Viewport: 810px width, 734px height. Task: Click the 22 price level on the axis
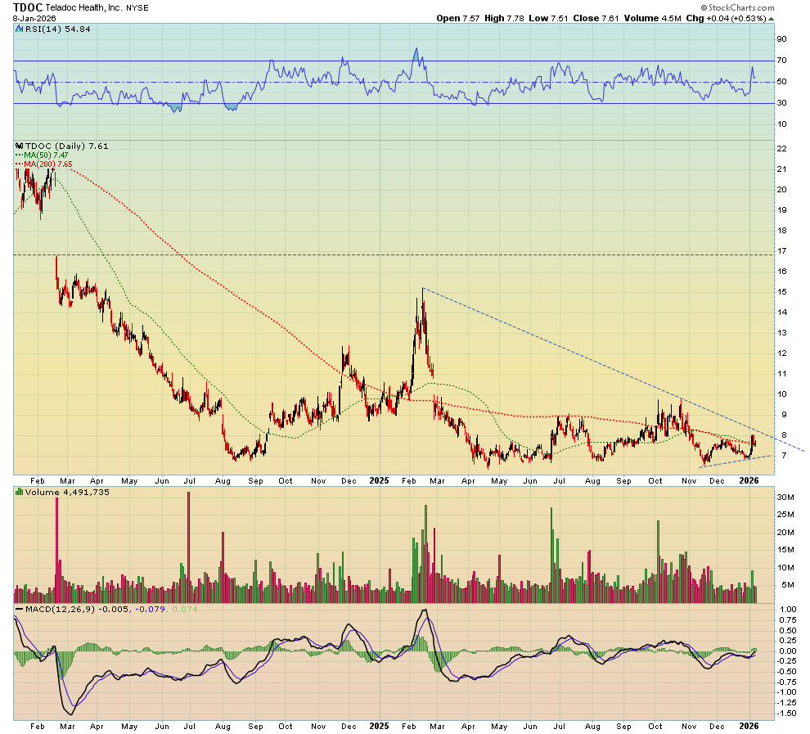[782, 149]
